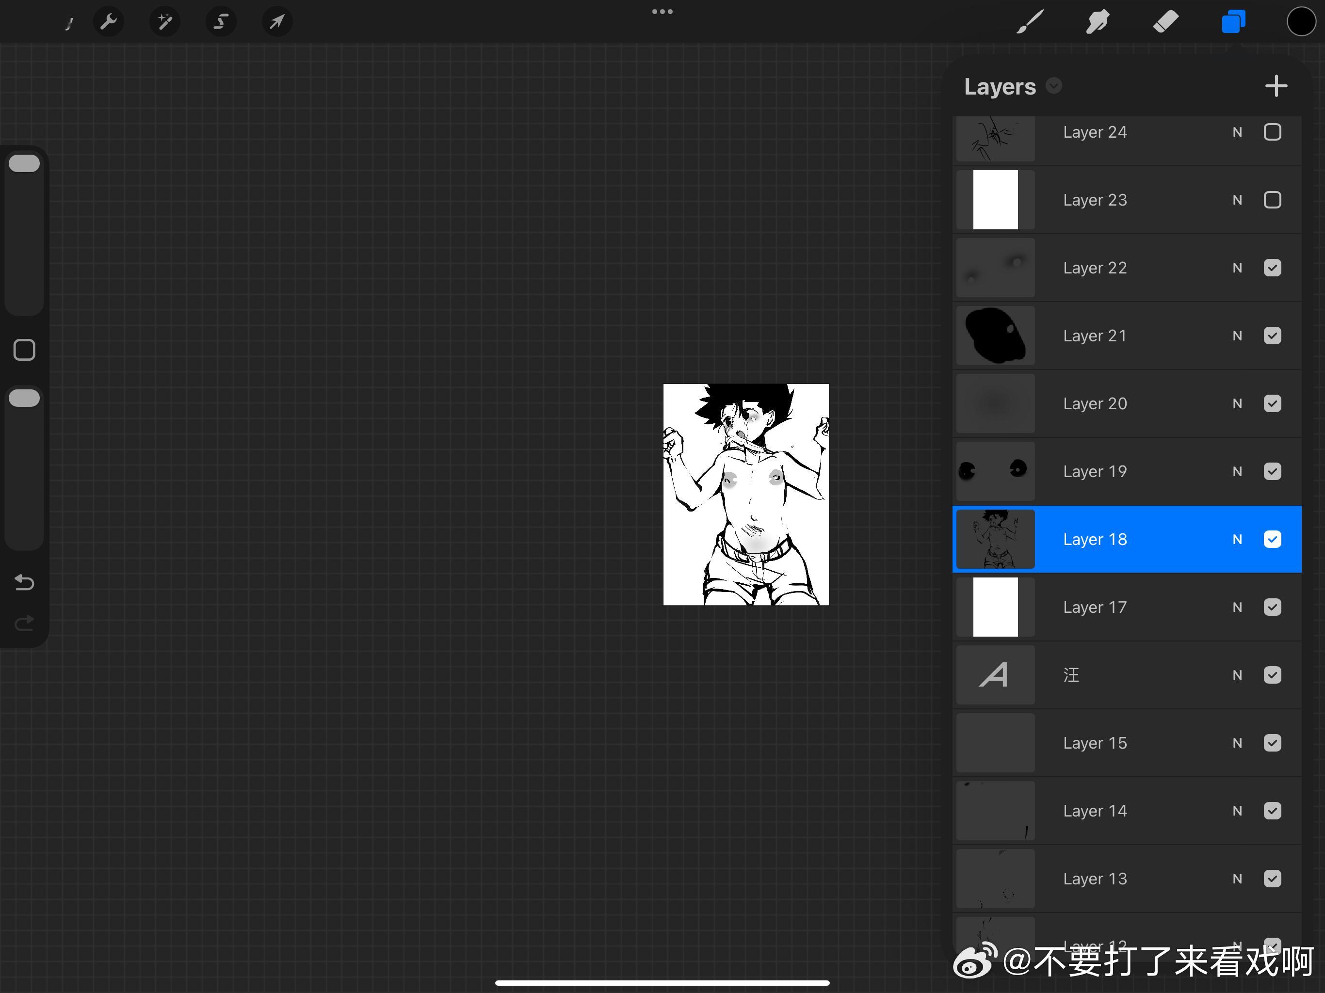Hide the 汪 text layer
1325x993 pixels.
click(x=1272, y=675)
